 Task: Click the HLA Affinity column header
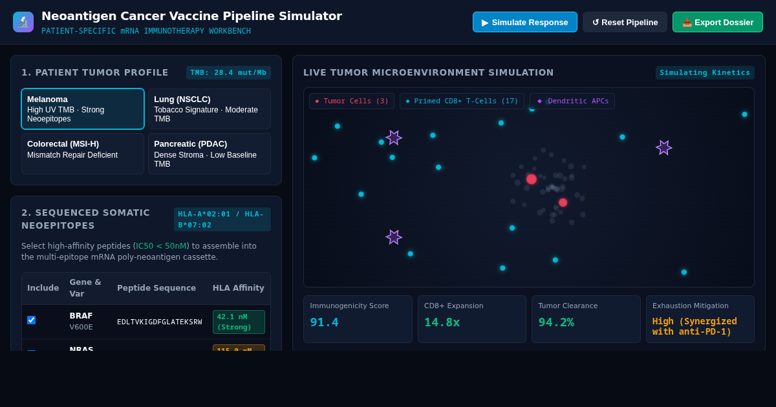(x=239, y=288)
